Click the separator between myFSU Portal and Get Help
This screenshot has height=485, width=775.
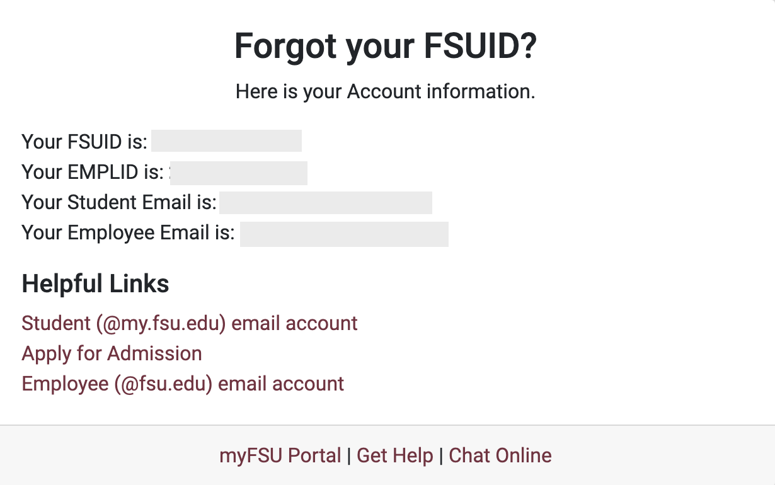(x=348, y=455)
